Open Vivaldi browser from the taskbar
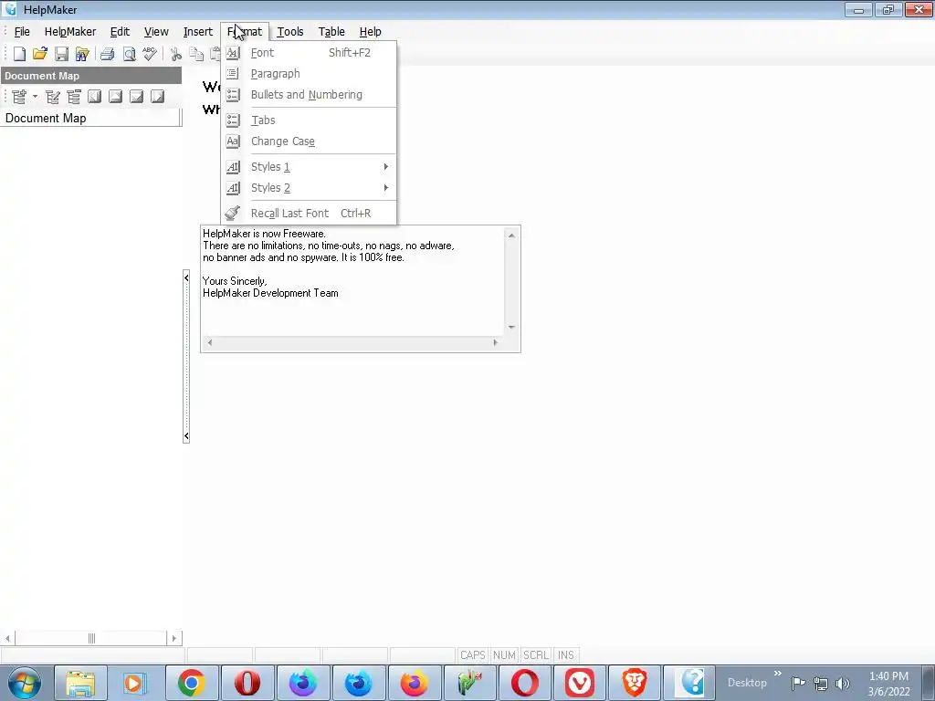 coord(580,683)
